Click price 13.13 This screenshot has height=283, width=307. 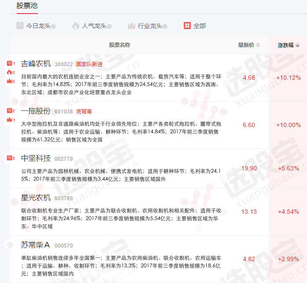click(249, 212)
